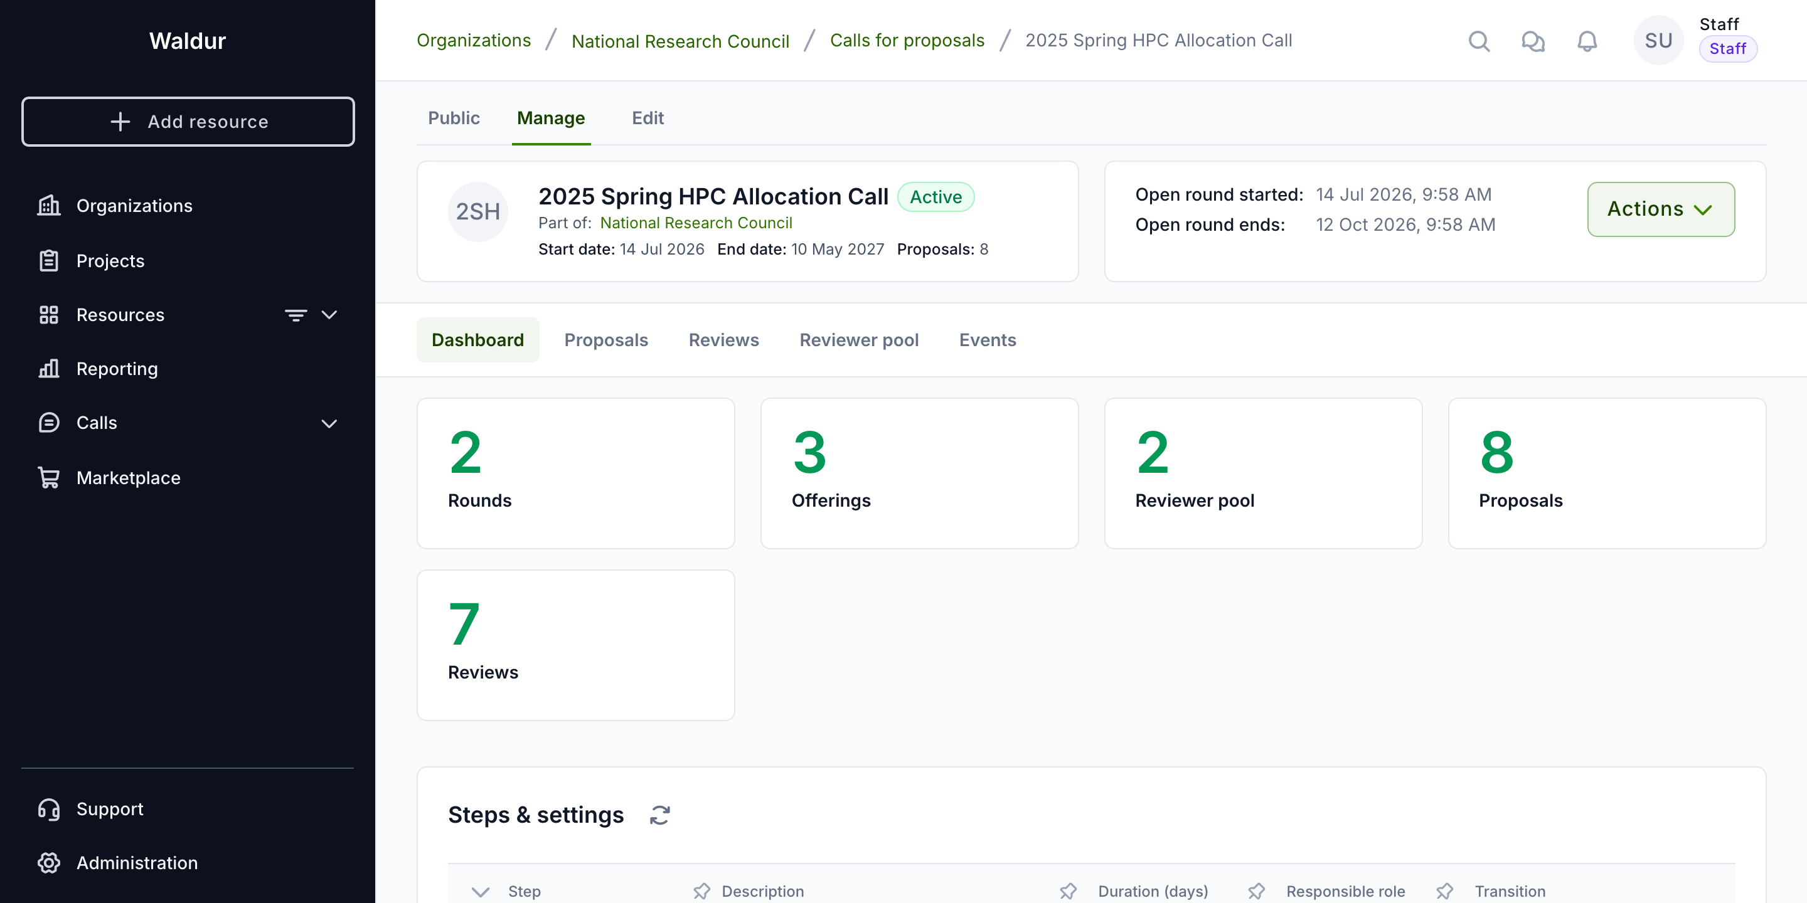Image resolution: width=1807 pixels, height=903 pixels.
Task: Open Calls for proposals breadcrumb link
Action: coord(907,41)
